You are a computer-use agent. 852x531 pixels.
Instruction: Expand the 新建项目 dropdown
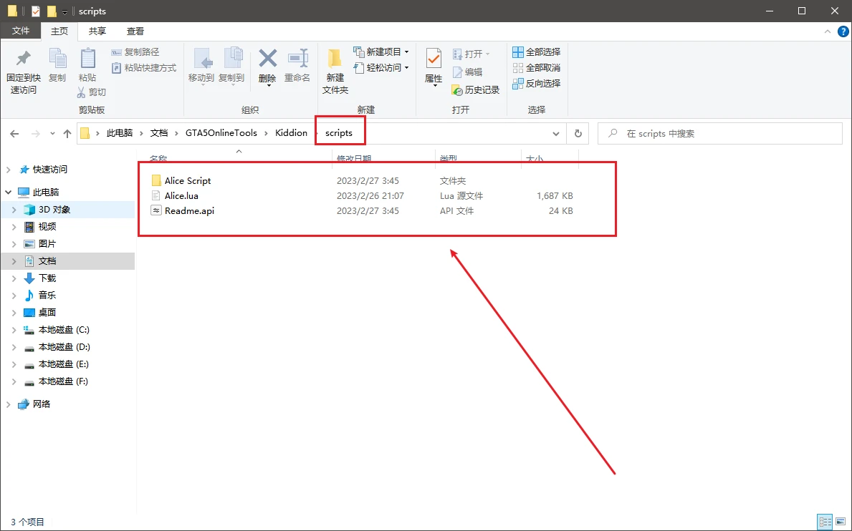406,52
